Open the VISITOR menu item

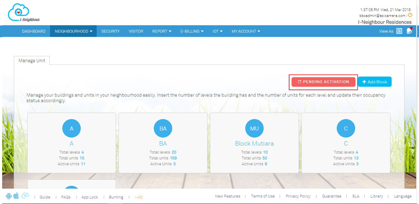[136, 31]
